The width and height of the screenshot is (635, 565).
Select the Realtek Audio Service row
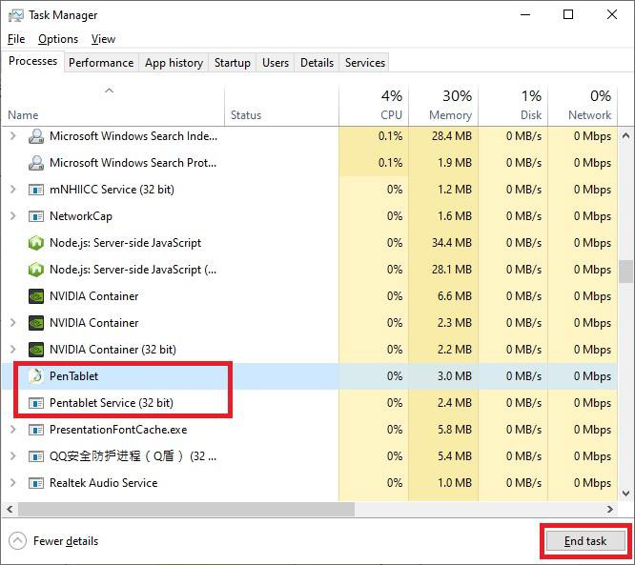[310, 483]
